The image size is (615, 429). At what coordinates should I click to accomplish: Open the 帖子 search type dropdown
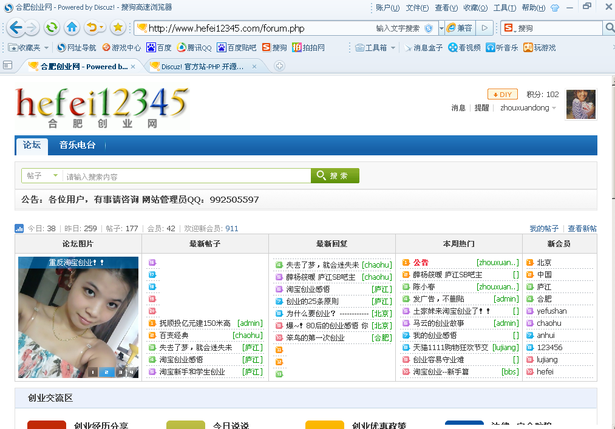coord(41,175)
